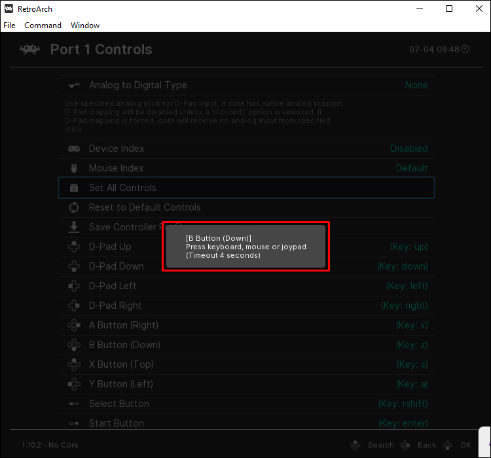Click the Device Index gamepad icon

coord(74,149)
